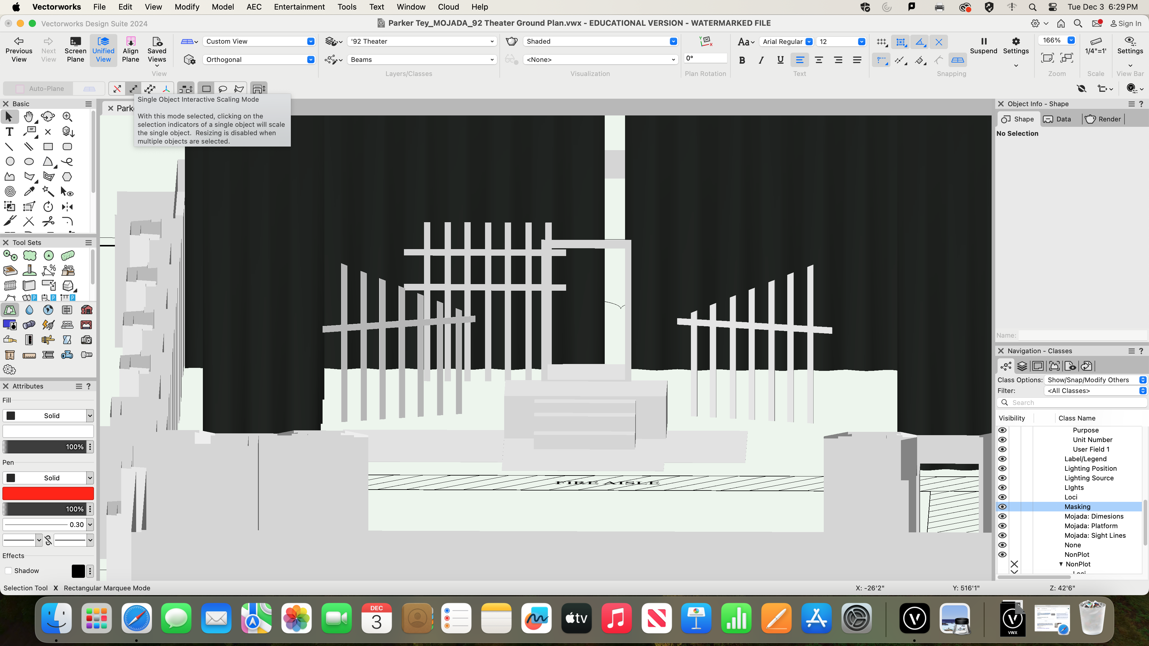Open Vectorworks from the Dock
The width and height of the screenshot is (1149, 646).
pyautogui.click(x=914, y=618)
